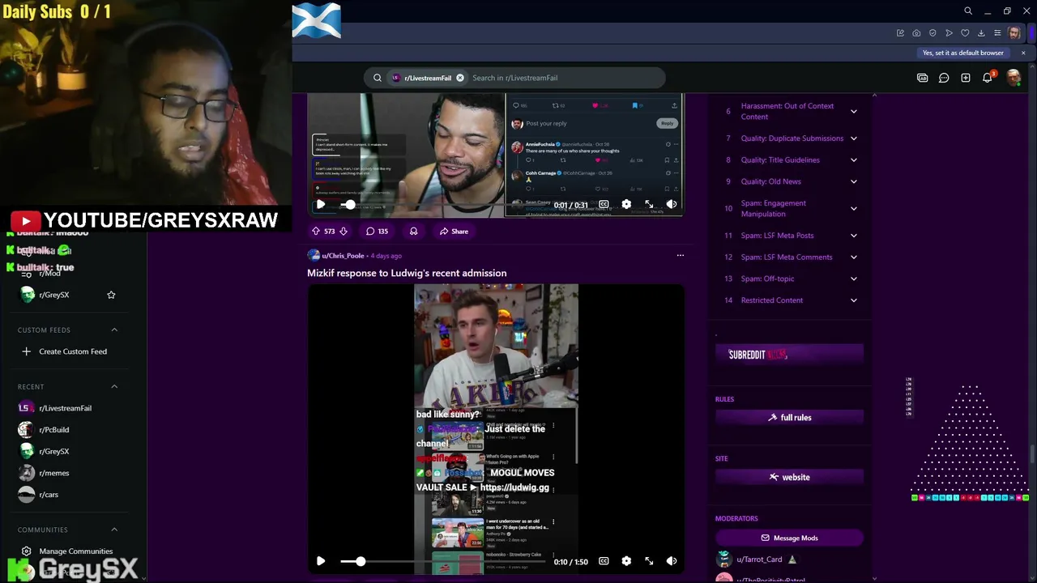Image resolution: width=1037 pixels, height=583 pixels.
Task: Enter fullscreen on the 1:50 video
Action: 649,561
